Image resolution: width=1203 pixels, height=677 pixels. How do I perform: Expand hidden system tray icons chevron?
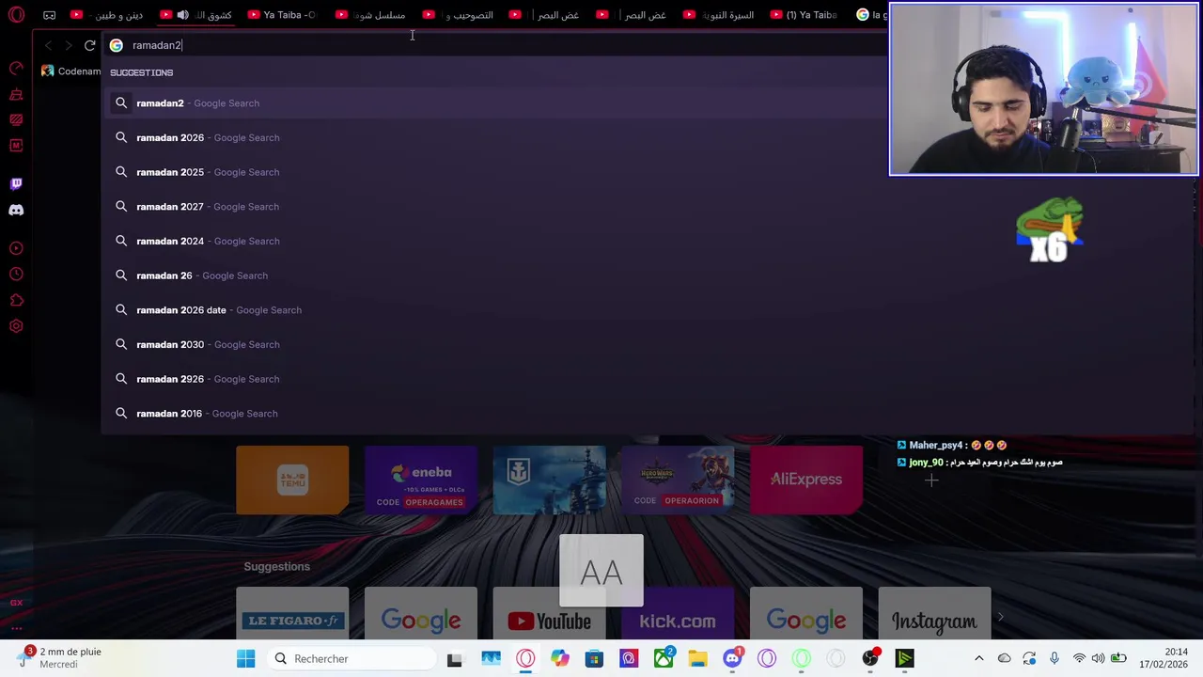(978, 659)
